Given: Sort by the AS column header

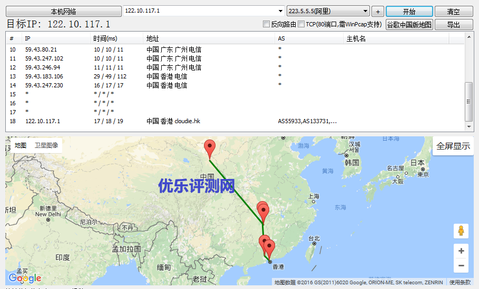Looking at the screenshot, I should pyautogui.click(x=309, y=38).
